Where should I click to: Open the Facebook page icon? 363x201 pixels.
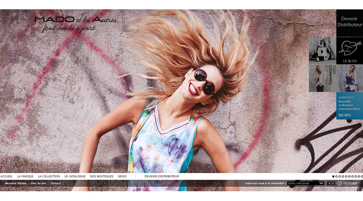pos(329,184)
